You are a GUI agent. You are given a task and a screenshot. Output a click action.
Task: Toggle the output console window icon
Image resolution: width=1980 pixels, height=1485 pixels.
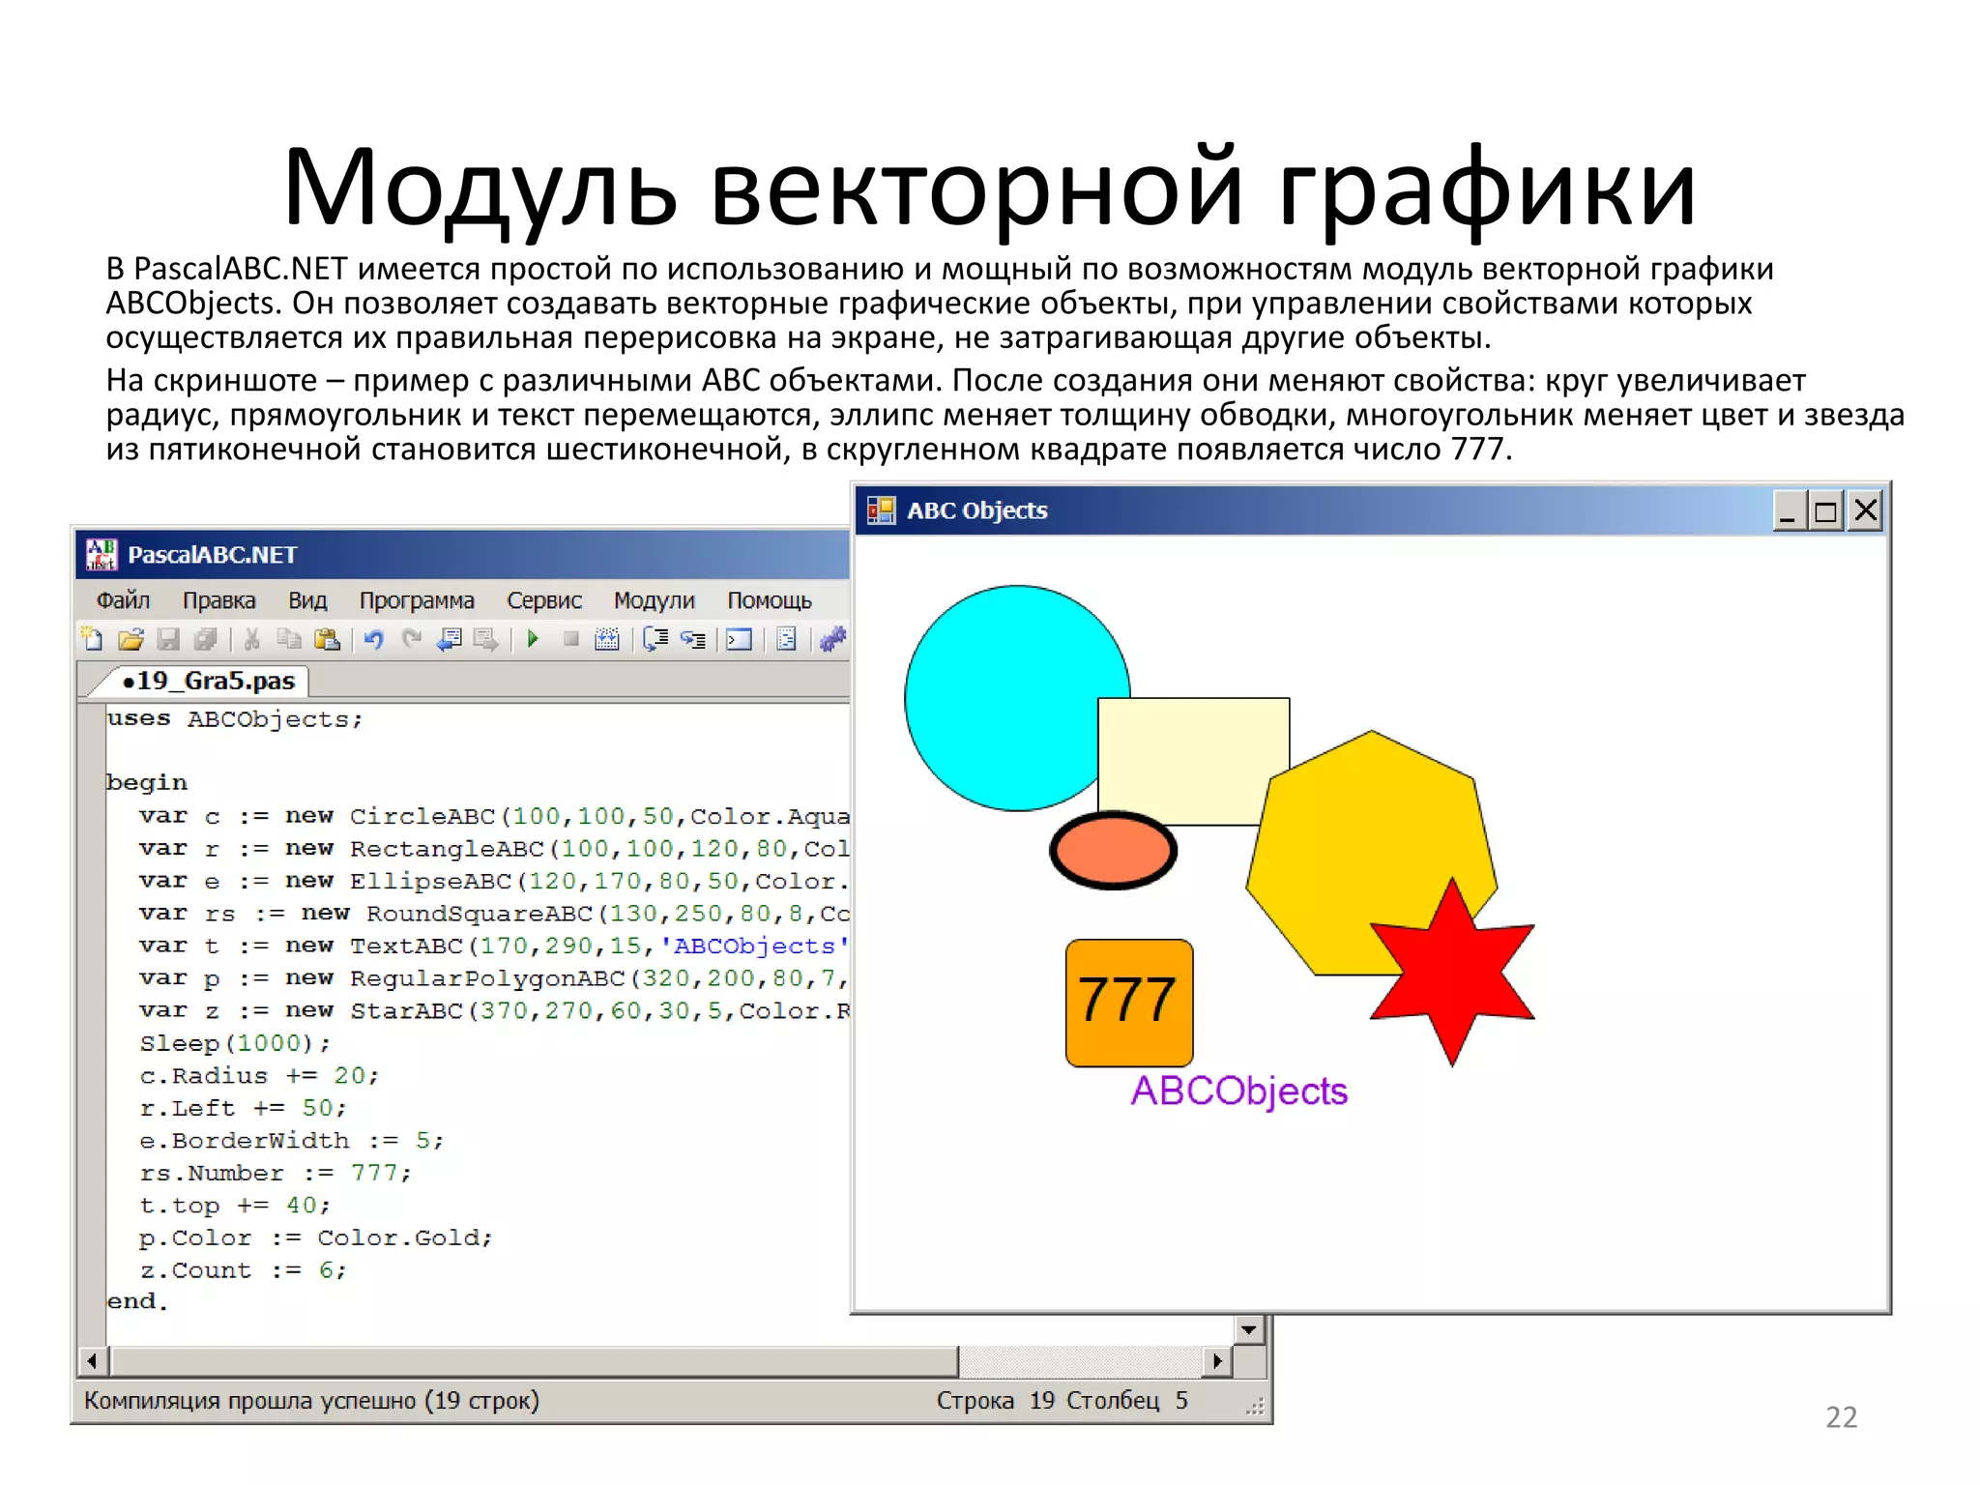740,639
